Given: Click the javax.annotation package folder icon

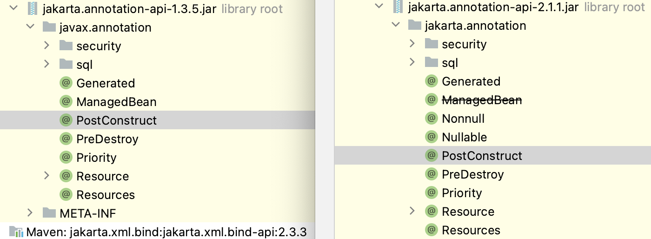Looking at the screenshot, I should pos(49,27).
